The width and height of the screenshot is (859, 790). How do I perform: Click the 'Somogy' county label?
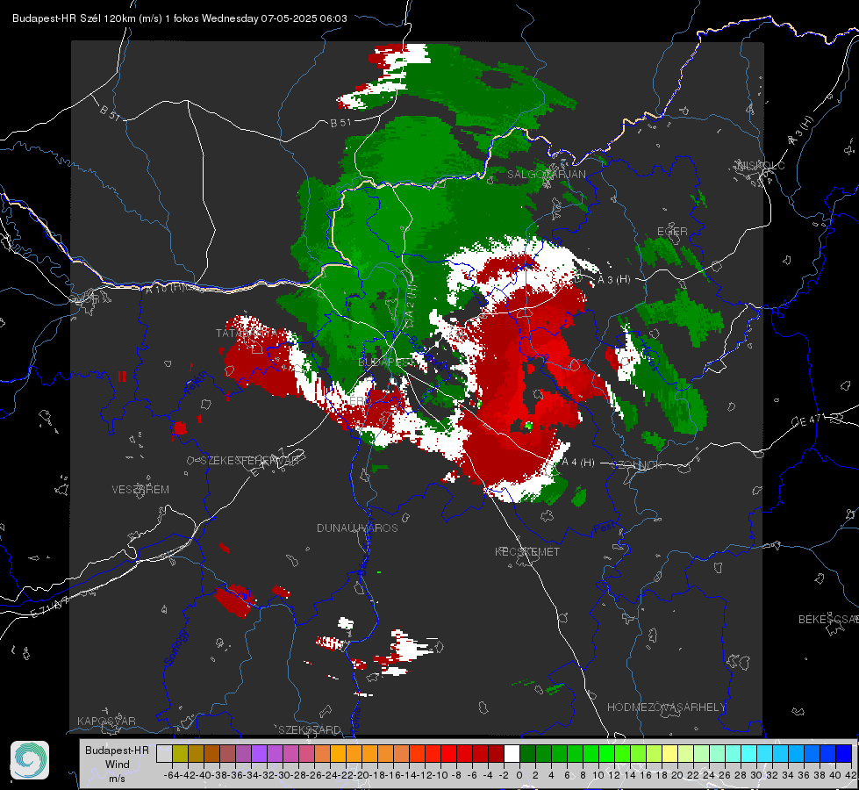click(x=175, y=649)
